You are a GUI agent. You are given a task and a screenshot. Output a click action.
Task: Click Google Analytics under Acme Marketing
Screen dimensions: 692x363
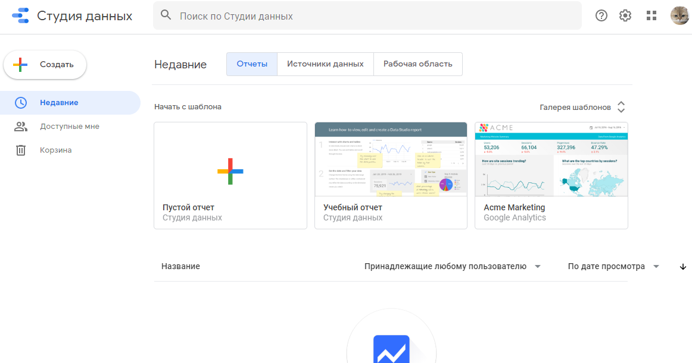pyautogui.click(x=515, y=217)
